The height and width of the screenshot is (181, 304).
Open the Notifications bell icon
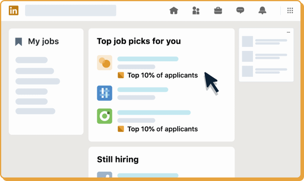tap(262, 11)
